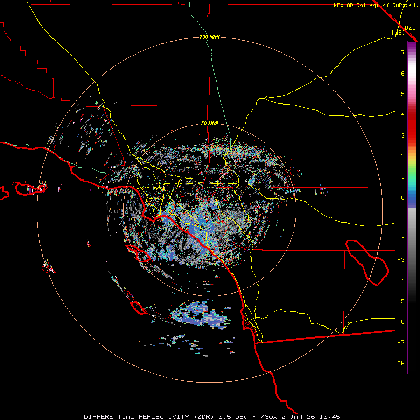Click the 3 dB colorbar label

403,135
